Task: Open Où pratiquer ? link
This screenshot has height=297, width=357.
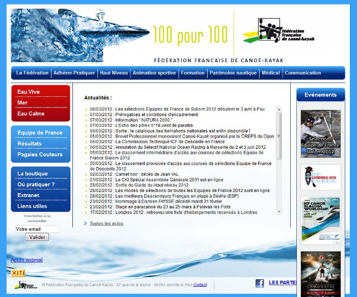Action: 36,184
